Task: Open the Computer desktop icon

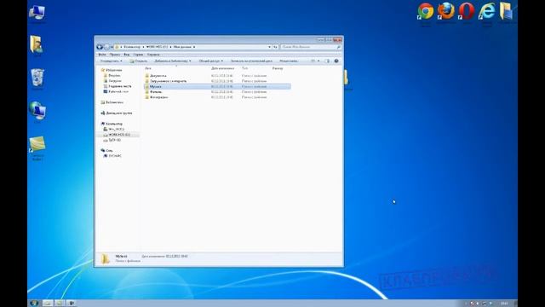Action: 37,12
